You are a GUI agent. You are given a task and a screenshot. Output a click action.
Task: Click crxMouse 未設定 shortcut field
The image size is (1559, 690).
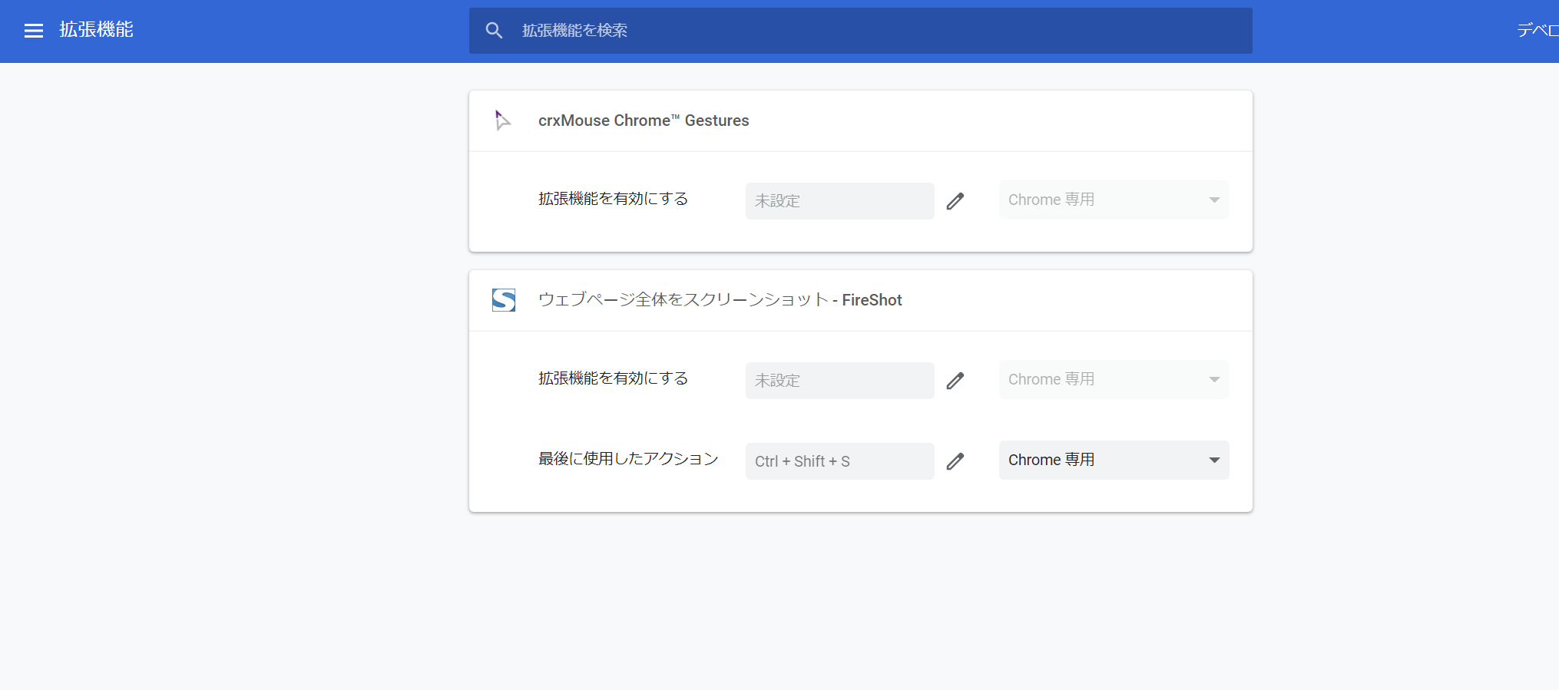click(x=839, y=201)
